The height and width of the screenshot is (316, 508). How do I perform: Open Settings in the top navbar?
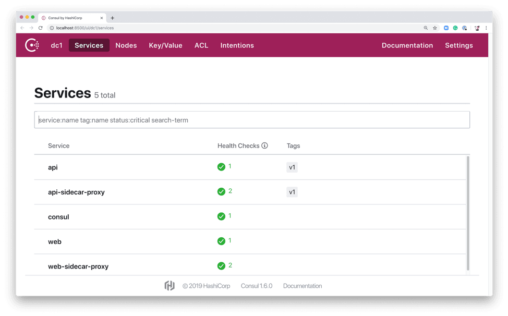[x=458, y=45]
